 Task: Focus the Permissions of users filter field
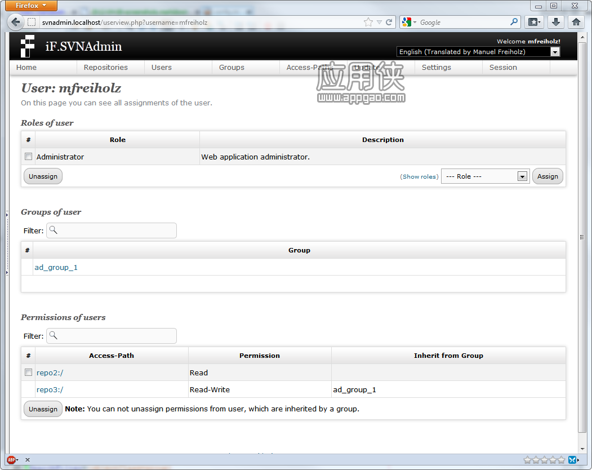112,336
